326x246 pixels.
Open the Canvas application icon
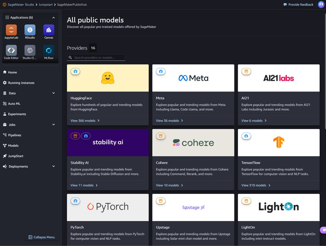(49, 30)
